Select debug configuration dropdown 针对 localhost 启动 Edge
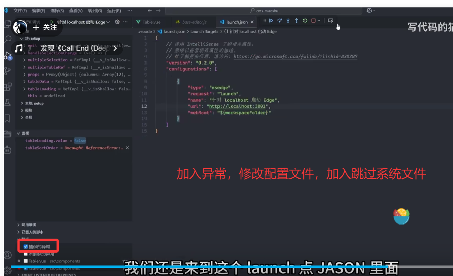Screen dimensions: 453x276 (x=83, y=22)
